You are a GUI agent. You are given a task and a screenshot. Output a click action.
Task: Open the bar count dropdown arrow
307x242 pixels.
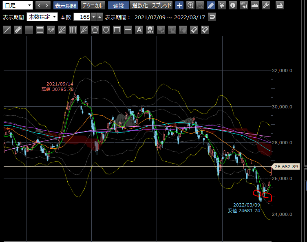(94, 17)
